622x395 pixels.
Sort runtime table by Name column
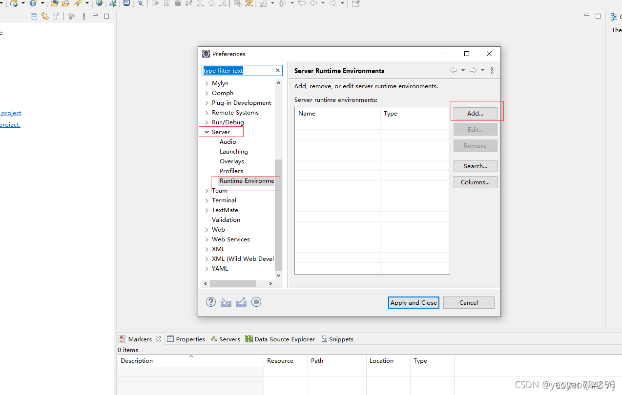coord(337,113)
